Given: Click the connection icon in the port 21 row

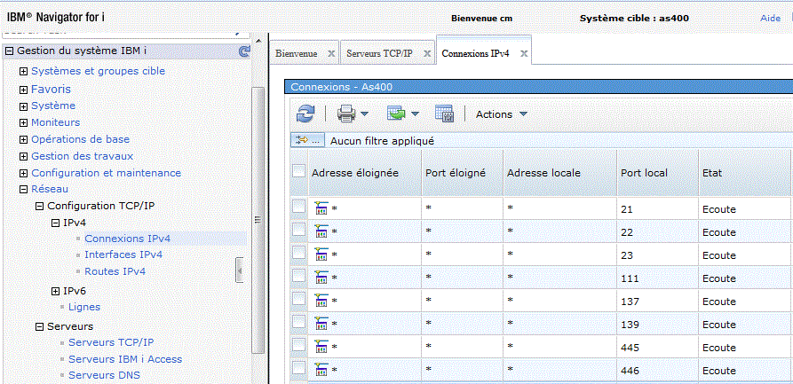Looking at the screenshot, I should tap(321, 208).
